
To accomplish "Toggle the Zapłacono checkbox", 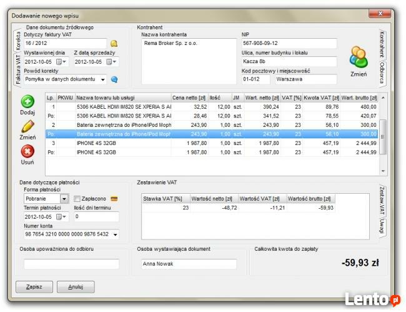I will coord(77,199).
